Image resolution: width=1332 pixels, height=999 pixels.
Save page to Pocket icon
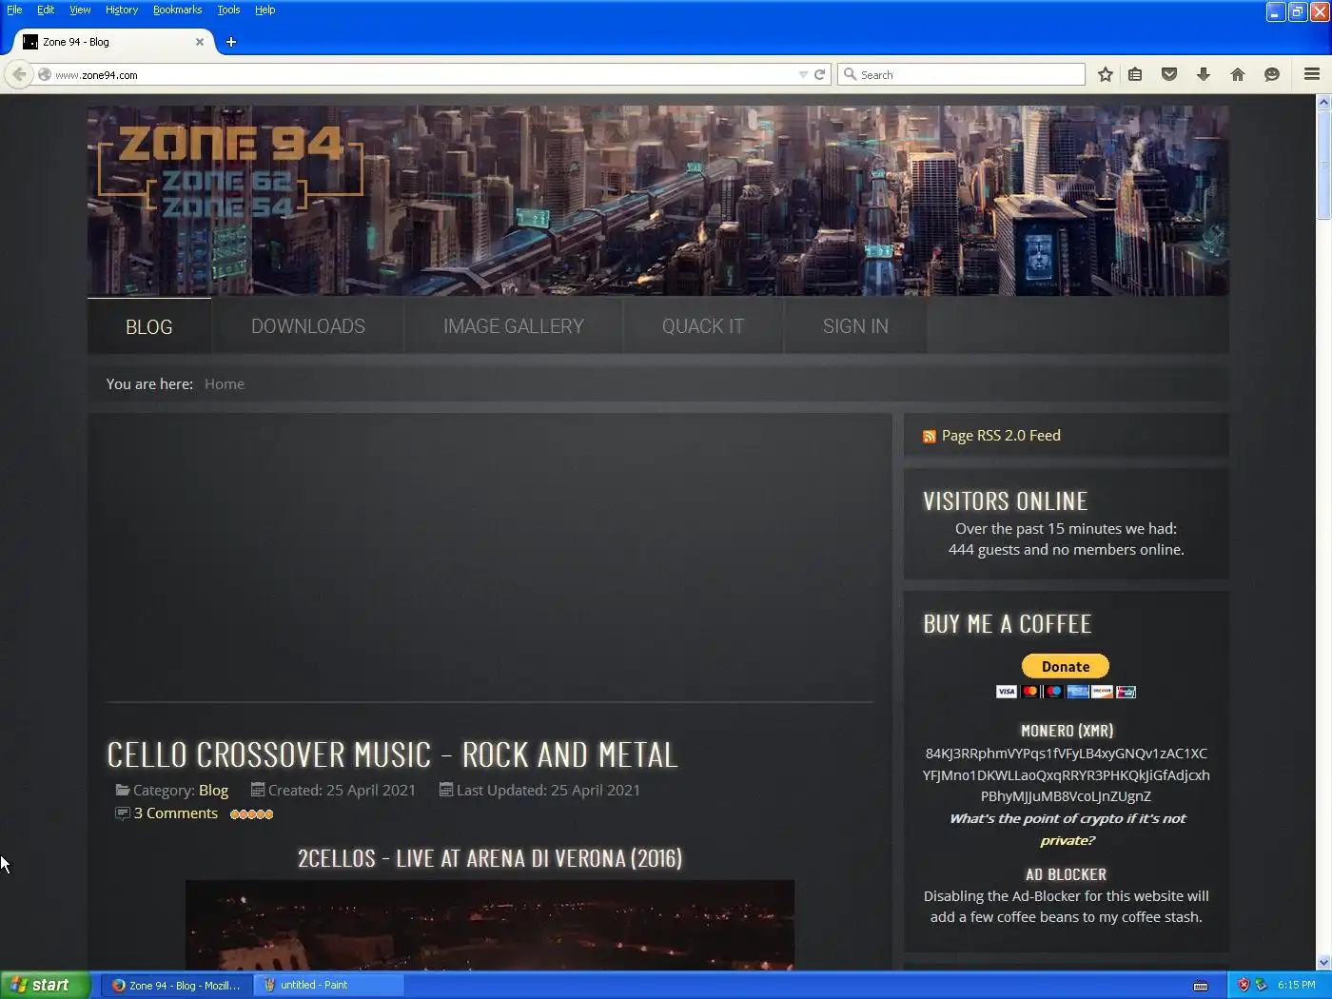click(1169, 74)
